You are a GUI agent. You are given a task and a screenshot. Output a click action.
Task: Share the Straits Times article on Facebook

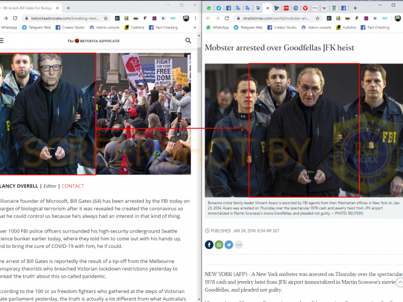point(209,245)
